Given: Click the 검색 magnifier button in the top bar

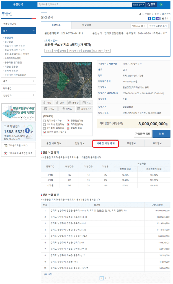Looking at the screenshot, I should coord(151,4).
